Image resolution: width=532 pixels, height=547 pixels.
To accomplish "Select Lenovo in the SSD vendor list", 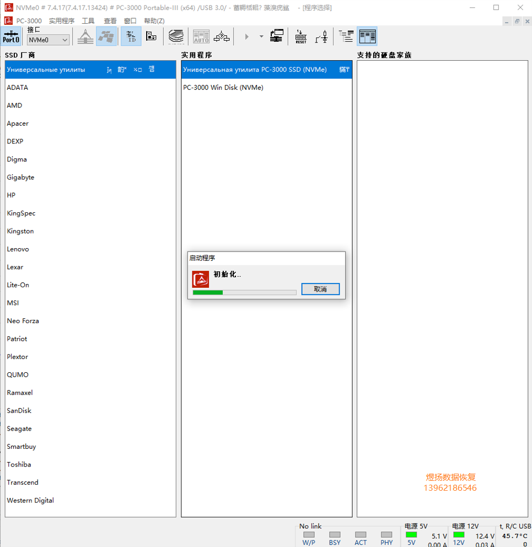I will coord(91,249).
